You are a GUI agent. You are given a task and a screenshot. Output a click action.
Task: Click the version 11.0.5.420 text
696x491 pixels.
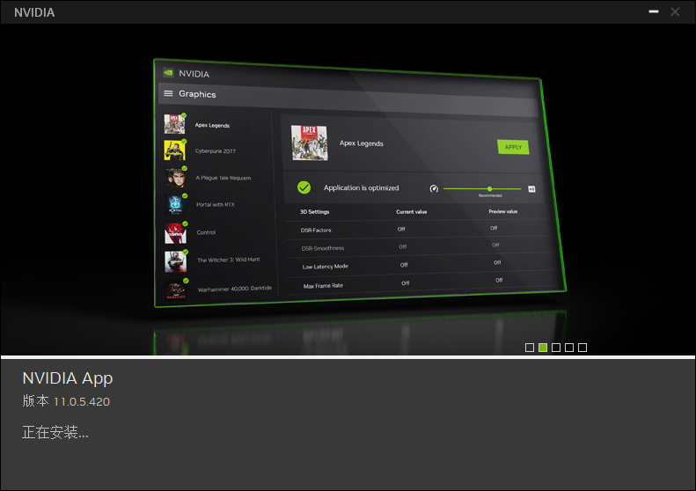point(66,401)
